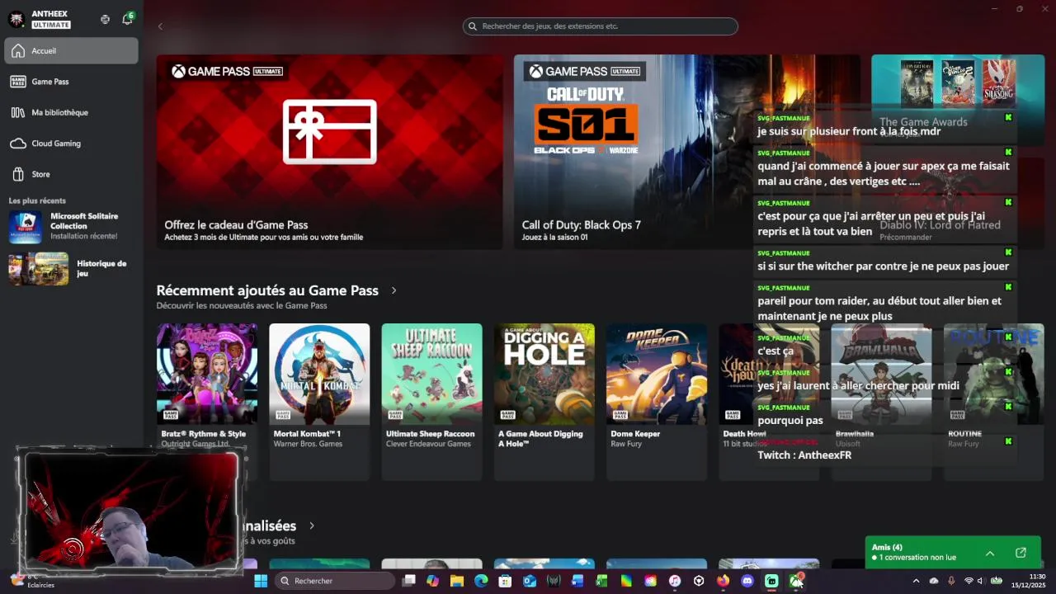Open the Ultimate Sheep Raccoon game tile
The width and height of the screenshot is (1056, 594).
(431, 401)
